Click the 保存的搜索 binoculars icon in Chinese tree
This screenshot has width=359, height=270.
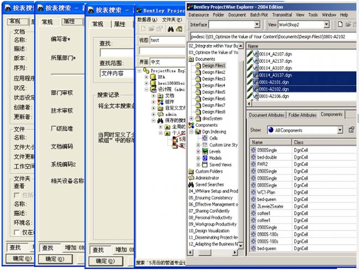click(160, 120)
